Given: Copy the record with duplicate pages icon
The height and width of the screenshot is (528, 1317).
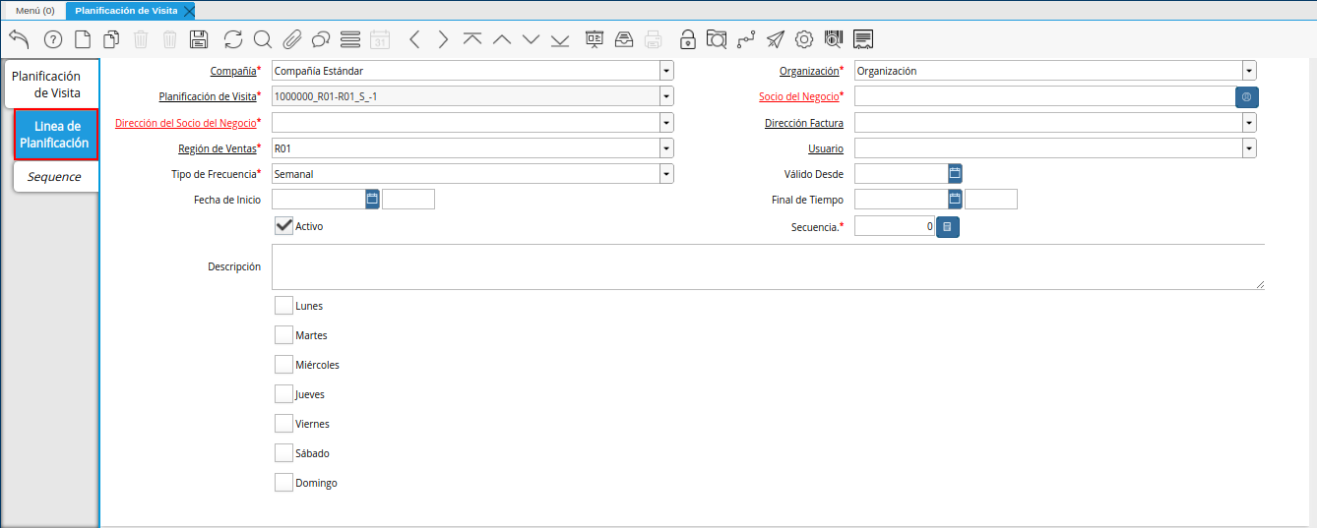Looking at the screenshot, I should [x=112, y=39].
